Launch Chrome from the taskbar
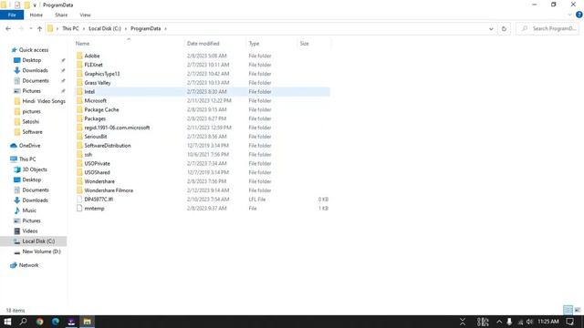Viewport: 584px width, 328px height. pyautogui.click(x=40, y=322)
